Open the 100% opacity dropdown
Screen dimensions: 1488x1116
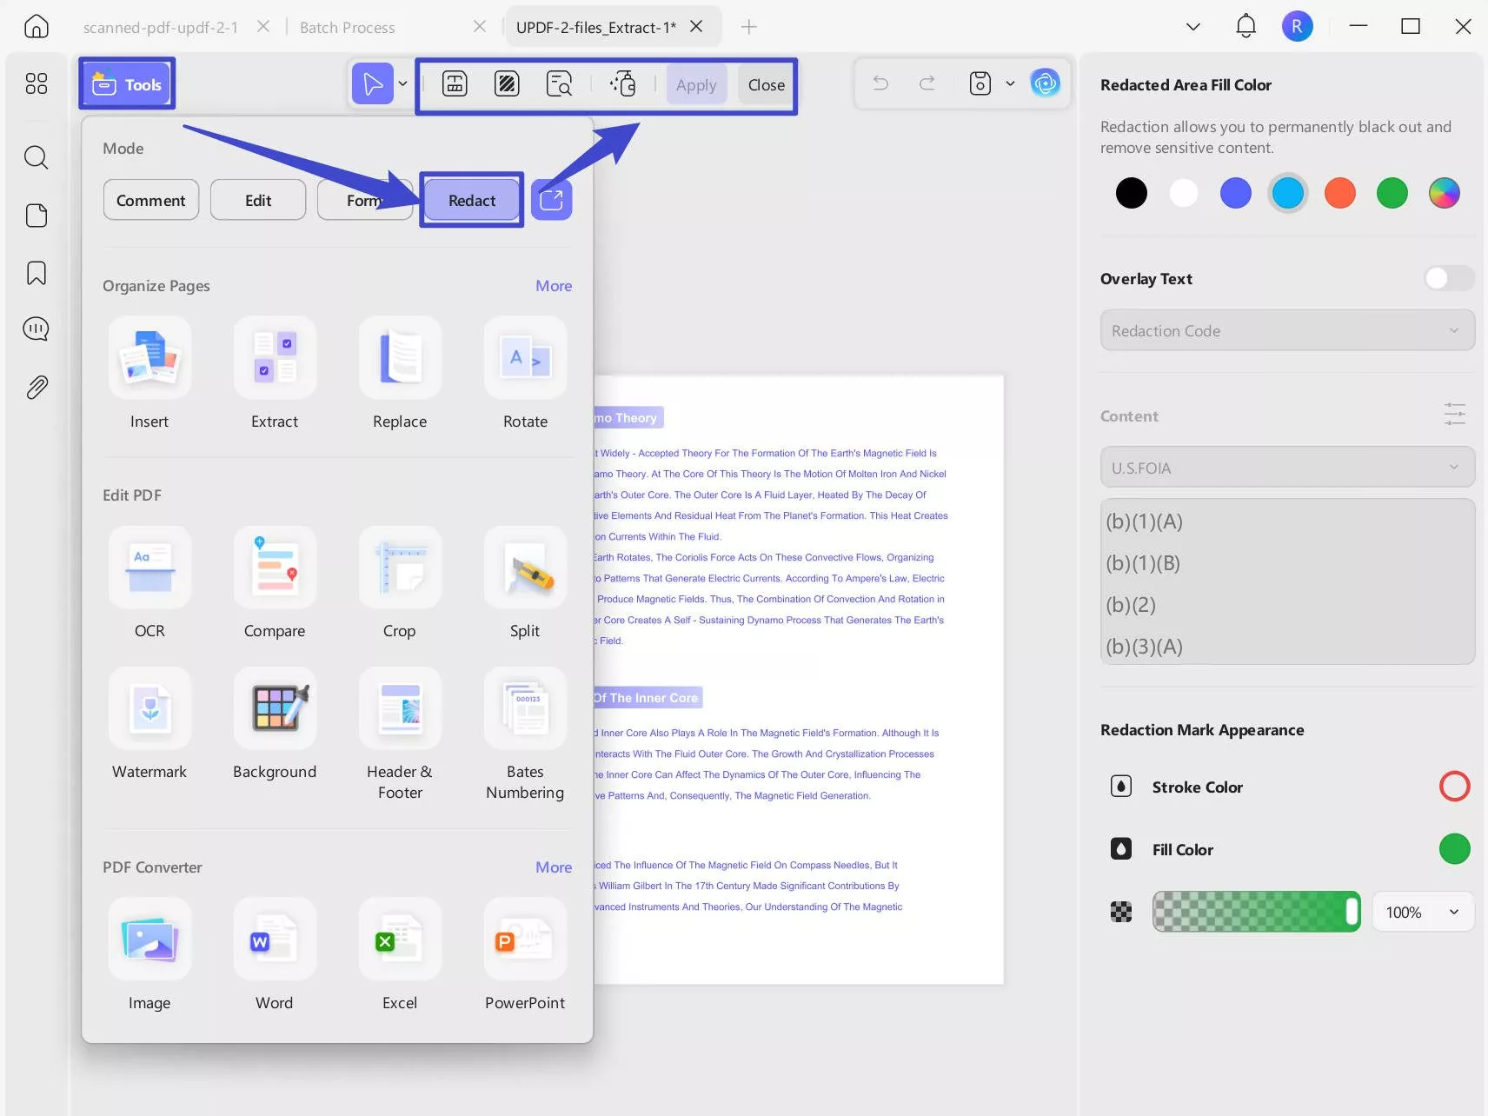(x=1422, y=912)
